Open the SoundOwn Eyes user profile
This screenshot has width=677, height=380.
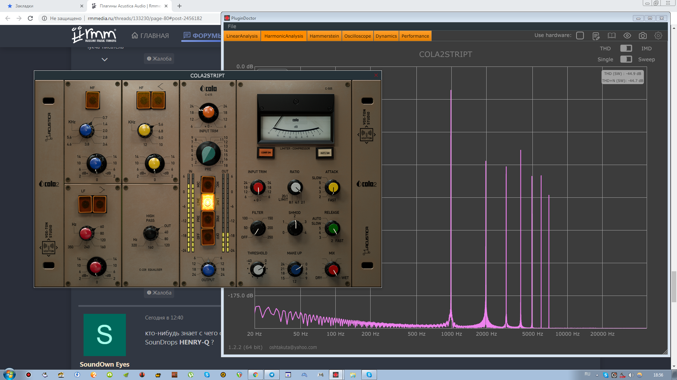coord(104,364)
